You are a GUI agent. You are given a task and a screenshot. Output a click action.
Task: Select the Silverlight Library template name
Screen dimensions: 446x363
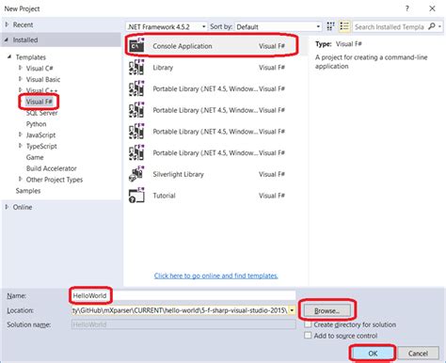[178, 174]
